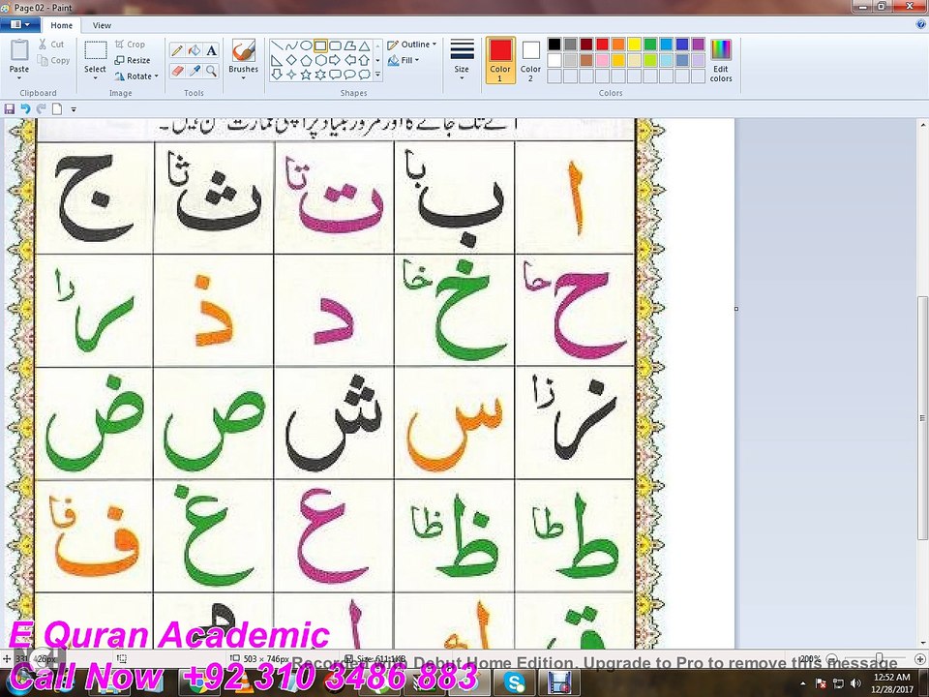Choose the Right arrow shape
Screen dimensions: 929x697
(x=336, y=60)
